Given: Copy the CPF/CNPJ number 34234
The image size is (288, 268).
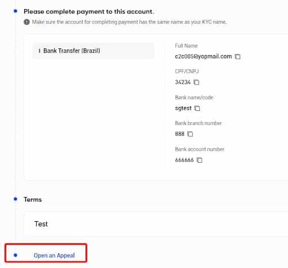Looking at the screenshot, I should point(196,82).
